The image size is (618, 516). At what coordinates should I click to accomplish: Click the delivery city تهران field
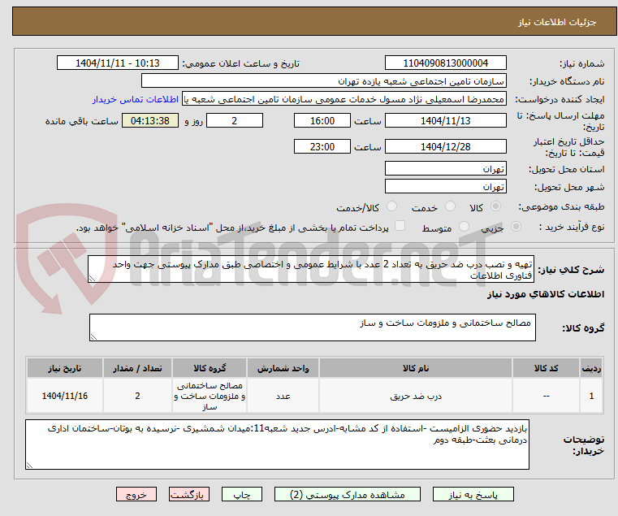445,186
